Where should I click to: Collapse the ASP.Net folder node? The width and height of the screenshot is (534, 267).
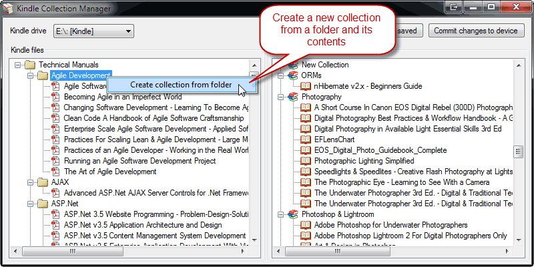[x=30, y=204]
